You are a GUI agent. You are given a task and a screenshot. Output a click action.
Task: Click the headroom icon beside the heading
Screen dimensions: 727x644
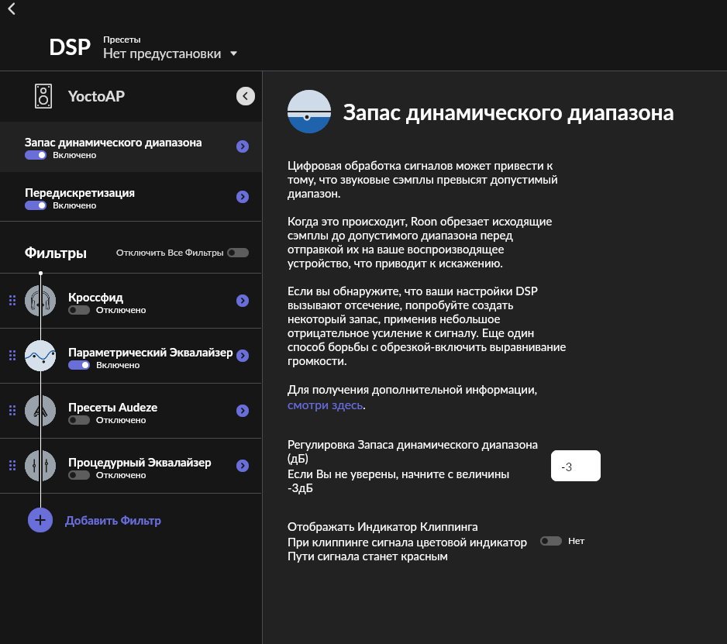(308, 112)
